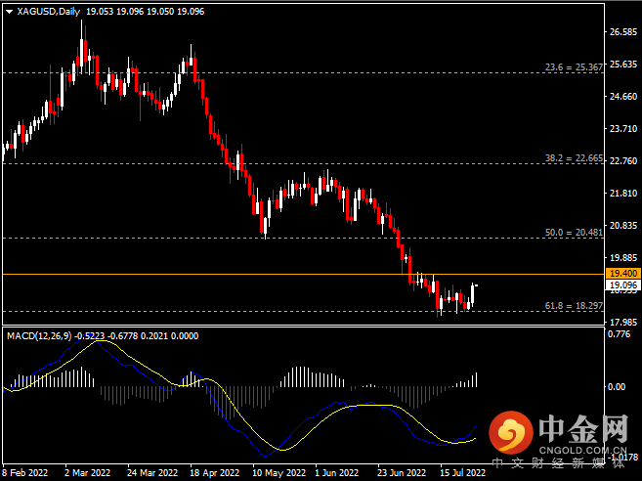The height and width of the screenshot is (481, 642).
Task: Click price scale value 26.585
Action: (x=623, y=32)
